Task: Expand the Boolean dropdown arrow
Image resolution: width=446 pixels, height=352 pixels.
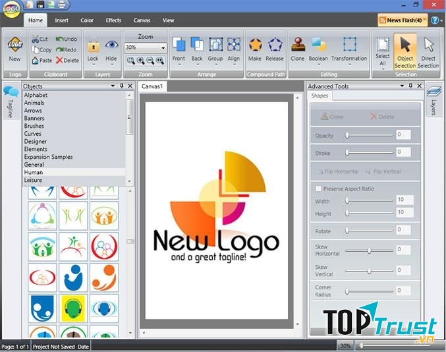Action: 319,65
